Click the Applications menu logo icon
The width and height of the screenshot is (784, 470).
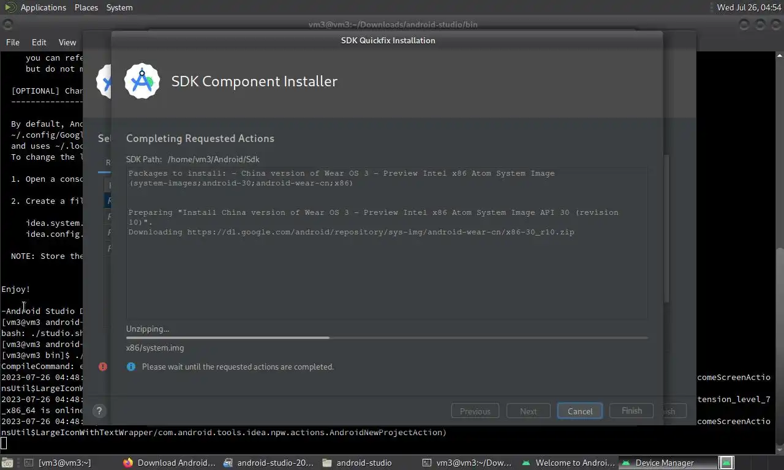[10, 7]
